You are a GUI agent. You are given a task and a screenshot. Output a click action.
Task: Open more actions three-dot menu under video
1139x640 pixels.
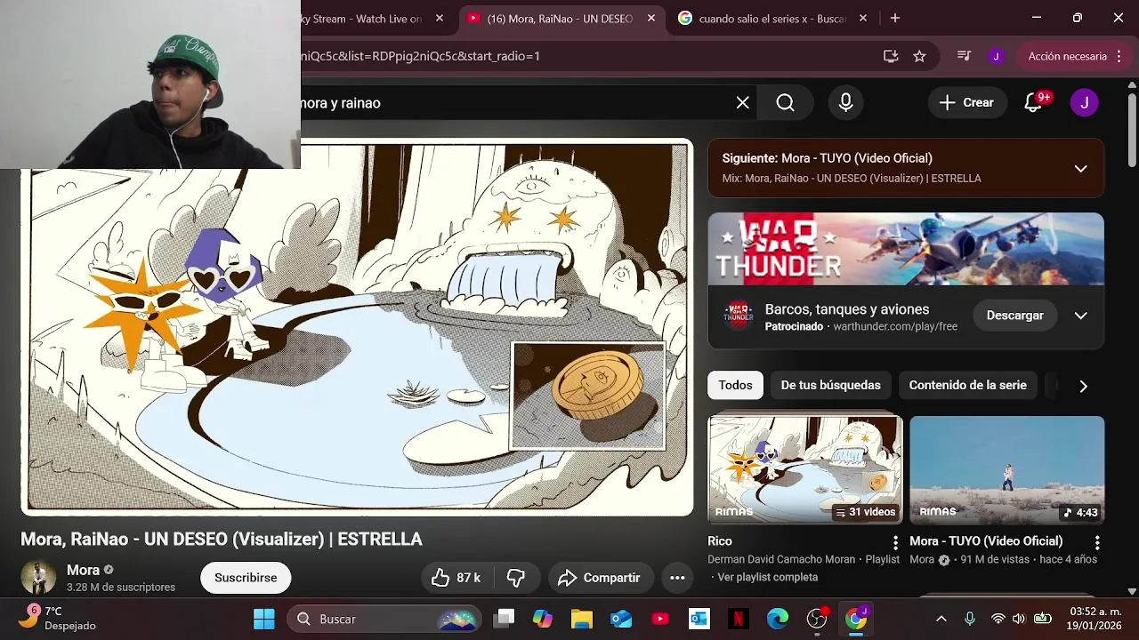(677, 578)
